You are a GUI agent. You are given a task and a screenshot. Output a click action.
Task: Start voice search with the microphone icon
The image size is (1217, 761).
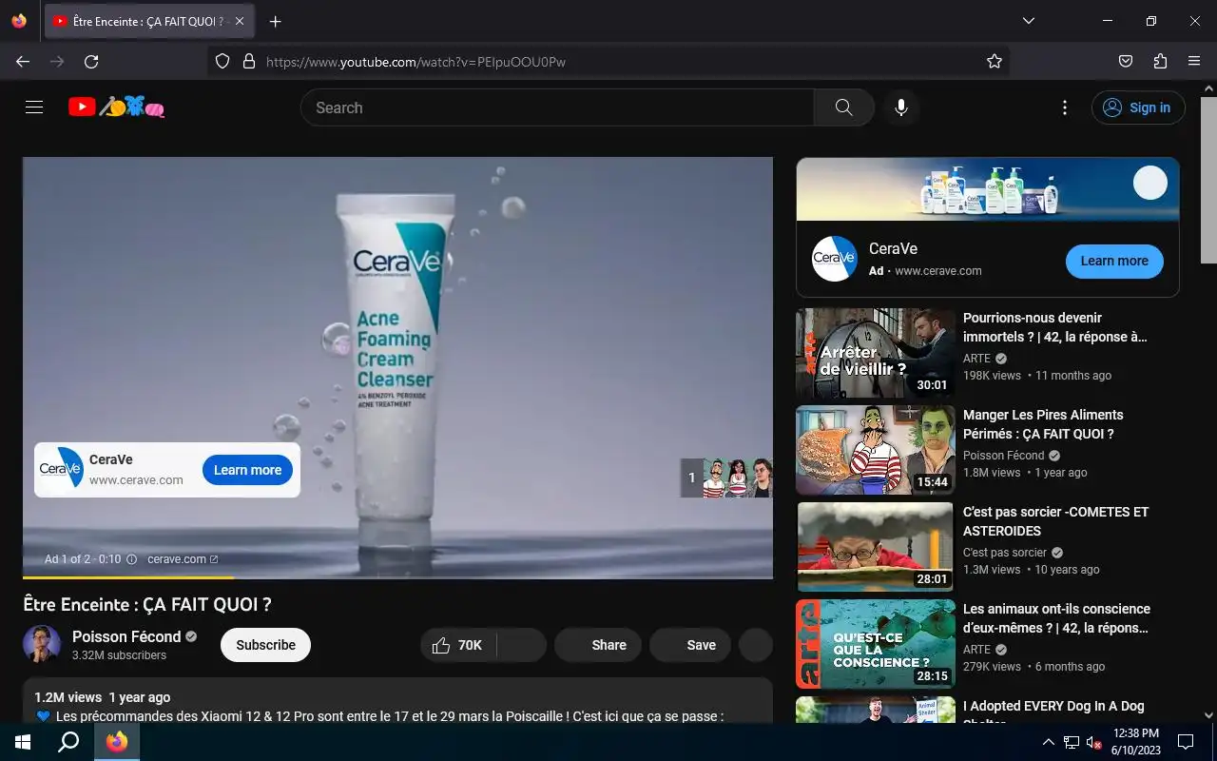coord(901,107)
